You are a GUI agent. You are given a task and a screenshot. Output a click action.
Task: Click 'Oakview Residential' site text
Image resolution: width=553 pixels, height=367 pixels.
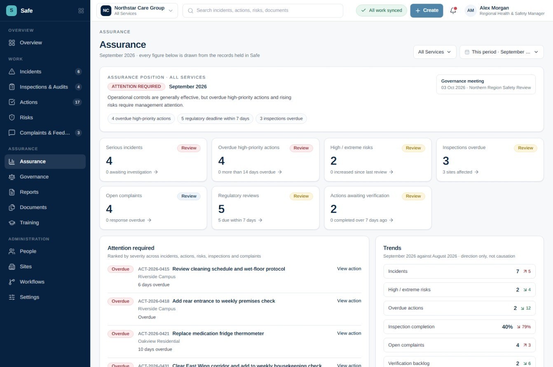[159, 341]
